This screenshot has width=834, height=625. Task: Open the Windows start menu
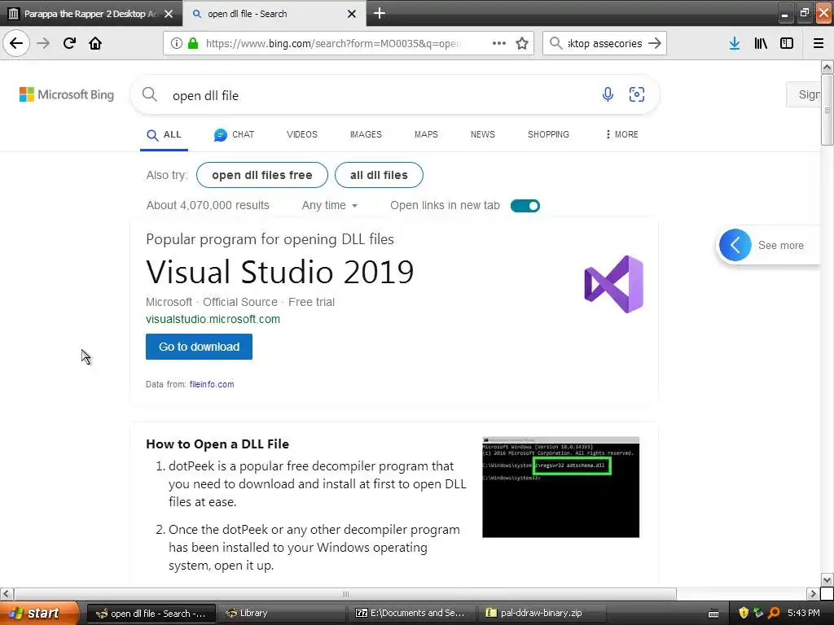(39, 613)
